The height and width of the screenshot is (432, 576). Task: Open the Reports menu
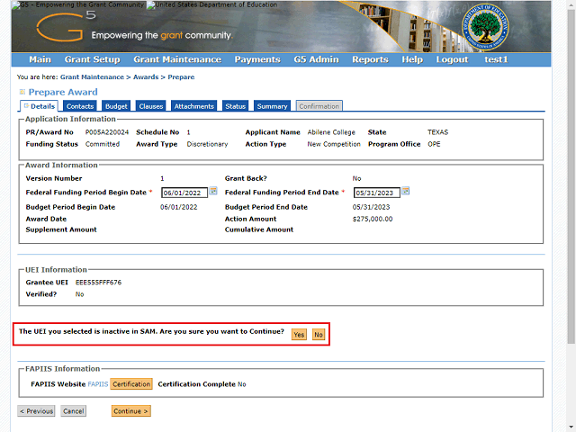(x=370, y=59)
